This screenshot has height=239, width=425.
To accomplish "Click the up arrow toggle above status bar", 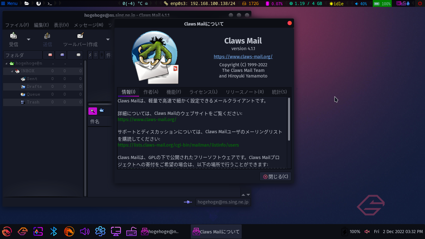I will click(x=244, y=195).
